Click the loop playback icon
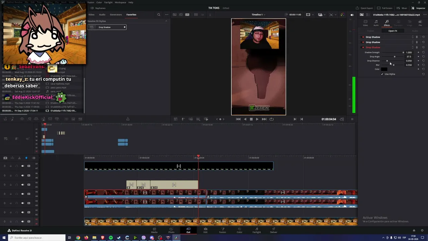 (x=272, y=119)
